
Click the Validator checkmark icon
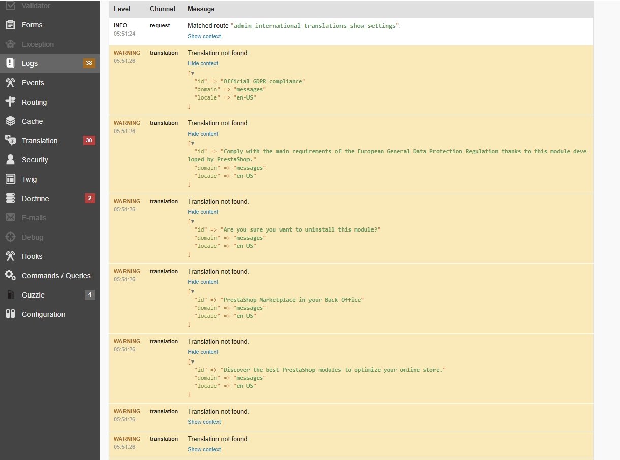10,6
